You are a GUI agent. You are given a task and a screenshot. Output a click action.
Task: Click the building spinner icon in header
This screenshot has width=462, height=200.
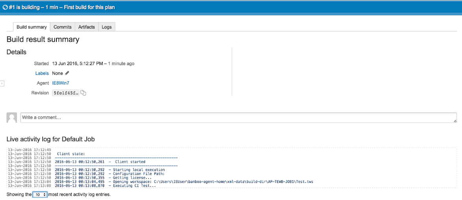point(5,7)
